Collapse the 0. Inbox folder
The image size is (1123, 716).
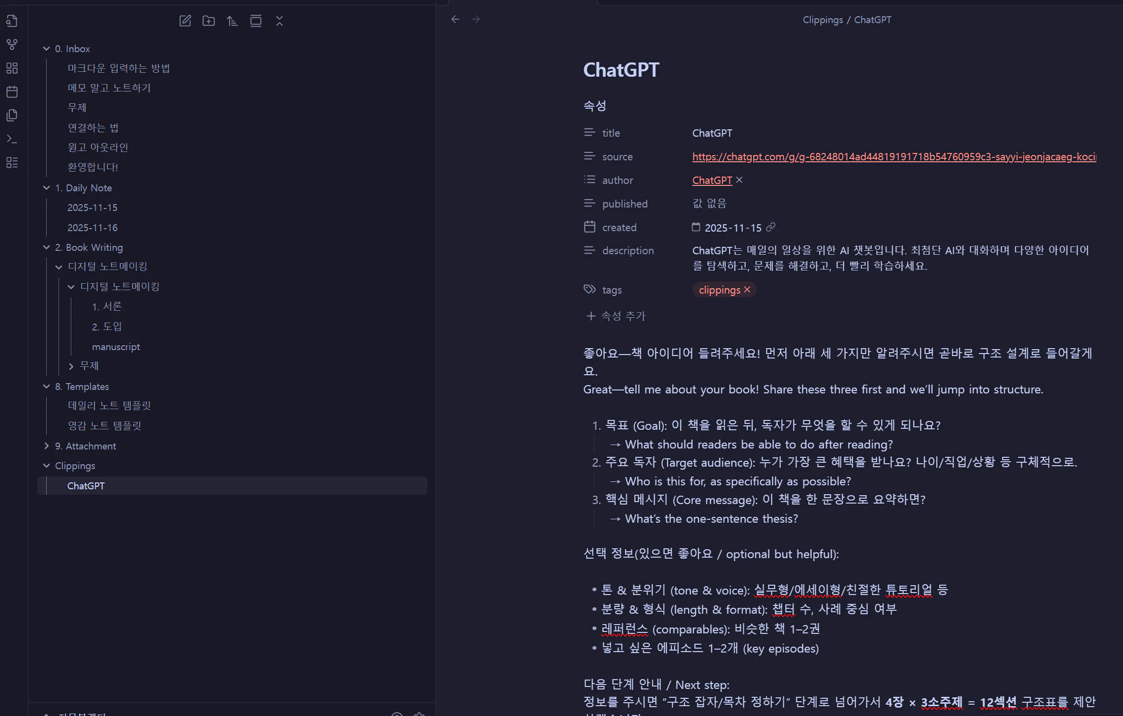tap(46, 49)
